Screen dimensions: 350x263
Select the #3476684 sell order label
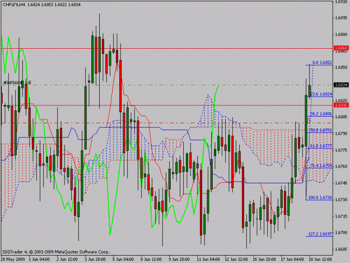tap(17, 82)
